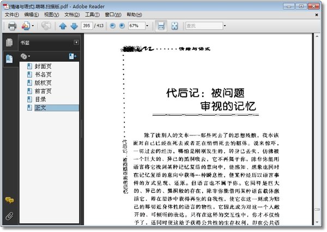
Task: Open the 文件(F) menu
Action: (x=12, y=15)
